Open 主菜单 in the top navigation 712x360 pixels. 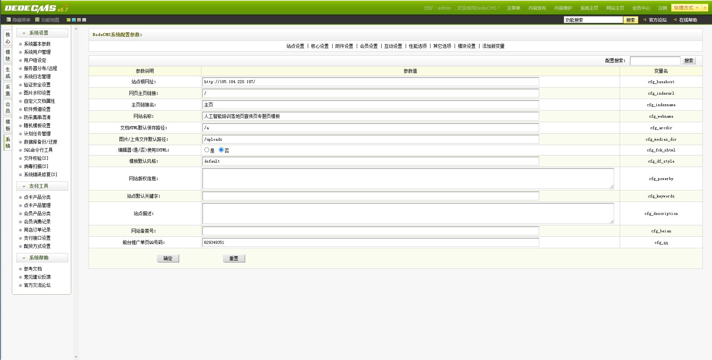tap(514, 8)
